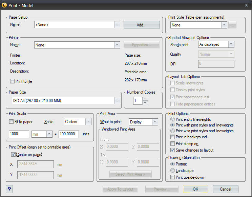Viewport: 252px width, 197px height.
Task: Expand the Scale Custom dropdown
Action: [88, 122]
